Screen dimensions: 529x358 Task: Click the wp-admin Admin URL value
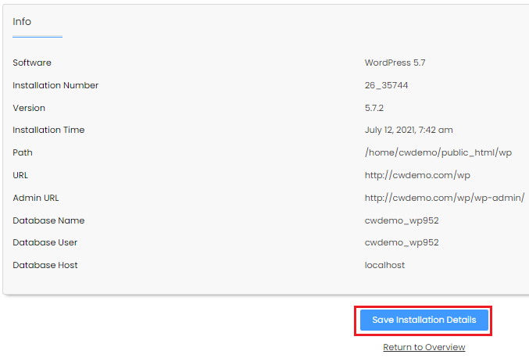[444, 198]
